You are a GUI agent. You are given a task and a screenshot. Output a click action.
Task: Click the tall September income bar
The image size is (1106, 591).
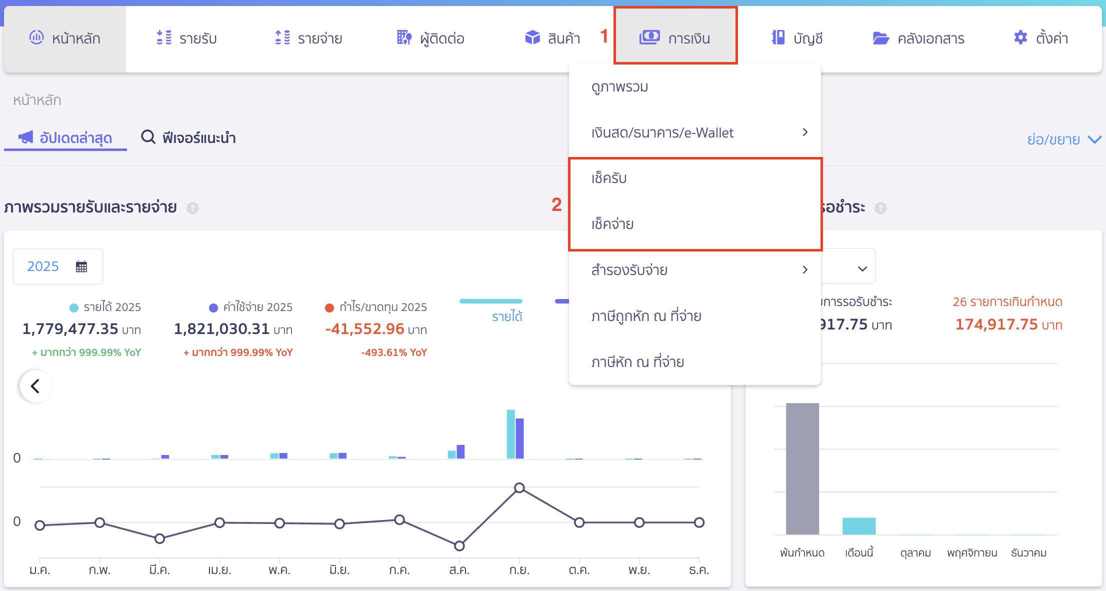(x=510, y=433)
